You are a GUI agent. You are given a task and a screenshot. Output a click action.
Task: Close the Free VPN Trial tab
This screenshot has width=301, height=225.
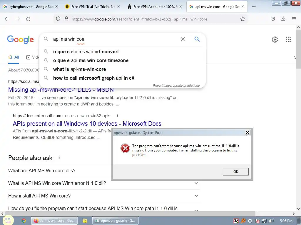[119, 7]
